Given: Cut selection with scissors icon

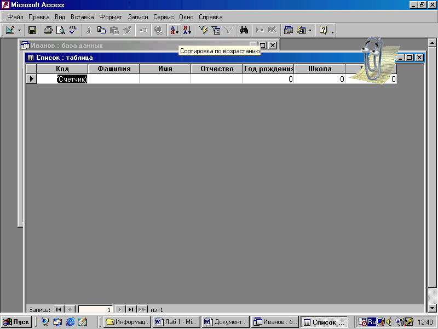Looking at the screenshot, I should tap(89, 30).
